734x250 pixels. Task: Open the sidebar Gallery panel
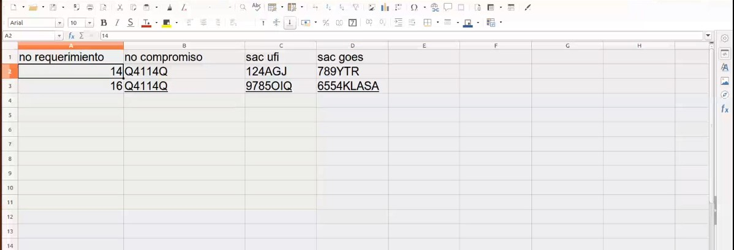[725, 81]
